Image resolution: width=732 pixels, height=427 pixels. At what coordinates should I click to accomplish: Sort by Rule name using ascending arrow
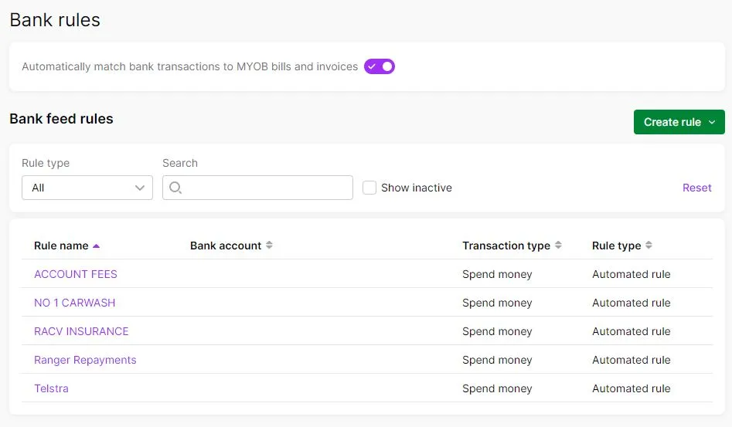(96, 246)
